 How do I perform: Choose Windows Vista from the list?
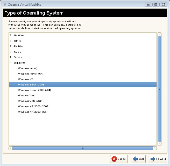27,96
